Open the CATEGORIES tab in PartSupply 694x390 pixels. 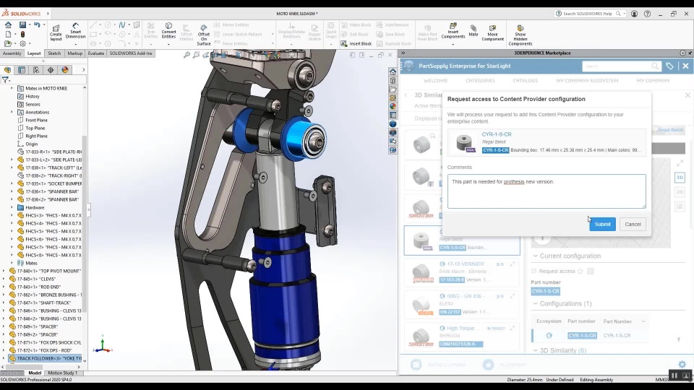click(480, 80)
